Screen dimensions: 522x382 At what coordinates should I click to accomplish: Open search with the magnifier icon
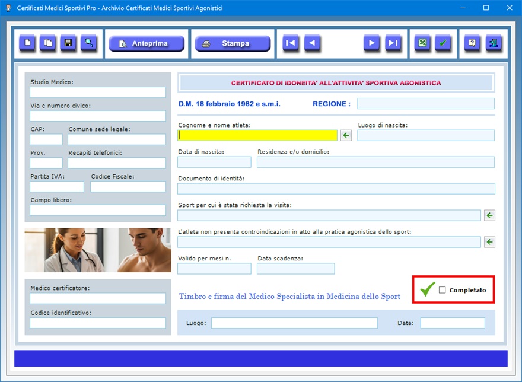89,43
